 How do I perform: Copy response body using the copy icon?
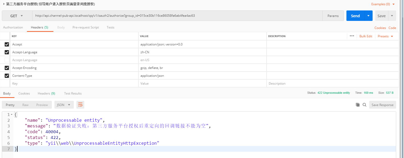pos(358,105)
